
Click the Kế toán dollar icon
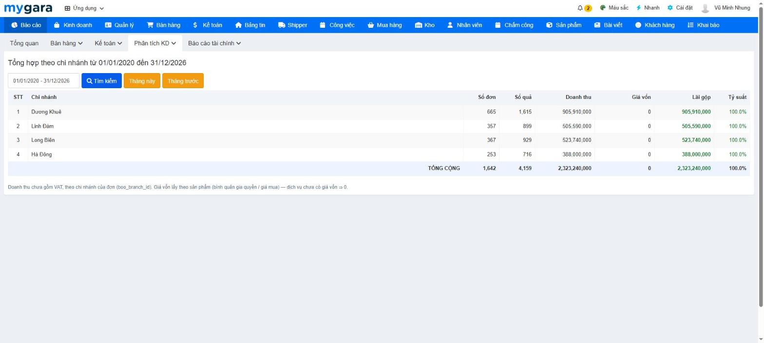pos(195,25)
